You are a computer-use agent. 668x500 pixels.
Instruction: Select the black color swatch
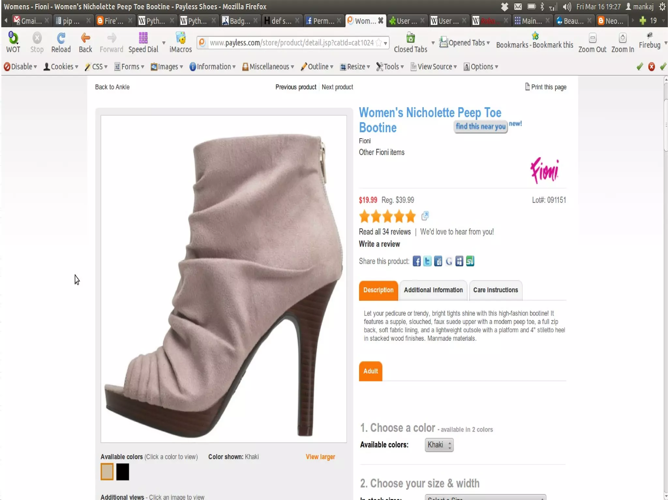pyautogui.click(x=123, y=472)
